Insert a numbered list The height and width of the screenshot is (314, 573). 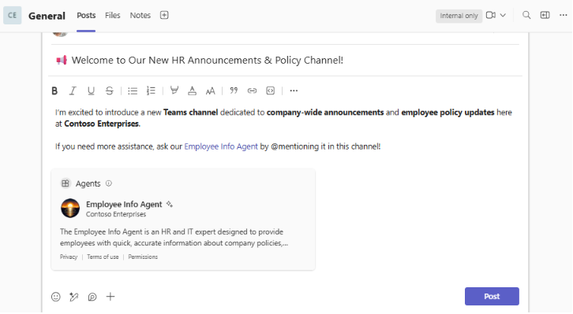click(x=151, y=91)
